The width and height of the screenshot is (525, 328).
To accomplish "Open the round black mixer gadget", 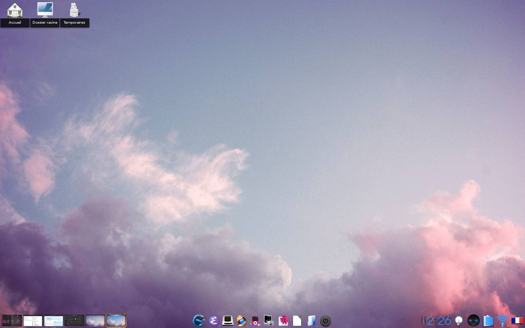I will point(474,321).
